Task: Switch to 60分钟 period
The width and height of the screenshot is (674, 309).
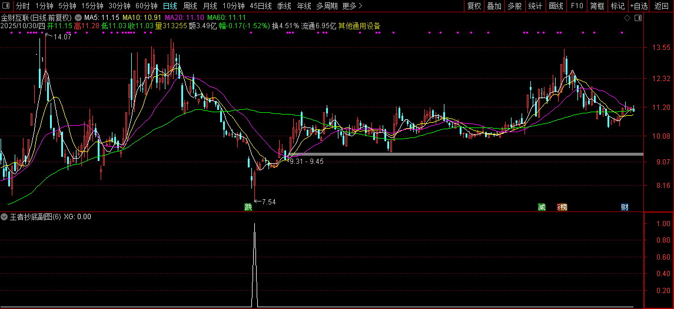Action: click(146, 6)
